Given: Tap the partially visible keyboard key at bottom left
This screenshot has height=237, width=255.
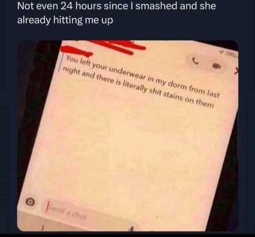Looking at the screenshot, I should pos(42,228).
